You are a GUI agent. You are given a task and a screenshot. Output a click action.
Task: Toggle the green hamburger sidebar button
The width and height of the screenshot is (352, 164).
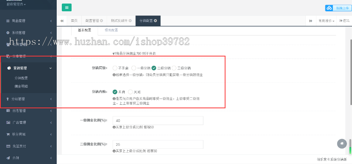tap(66, 7)
